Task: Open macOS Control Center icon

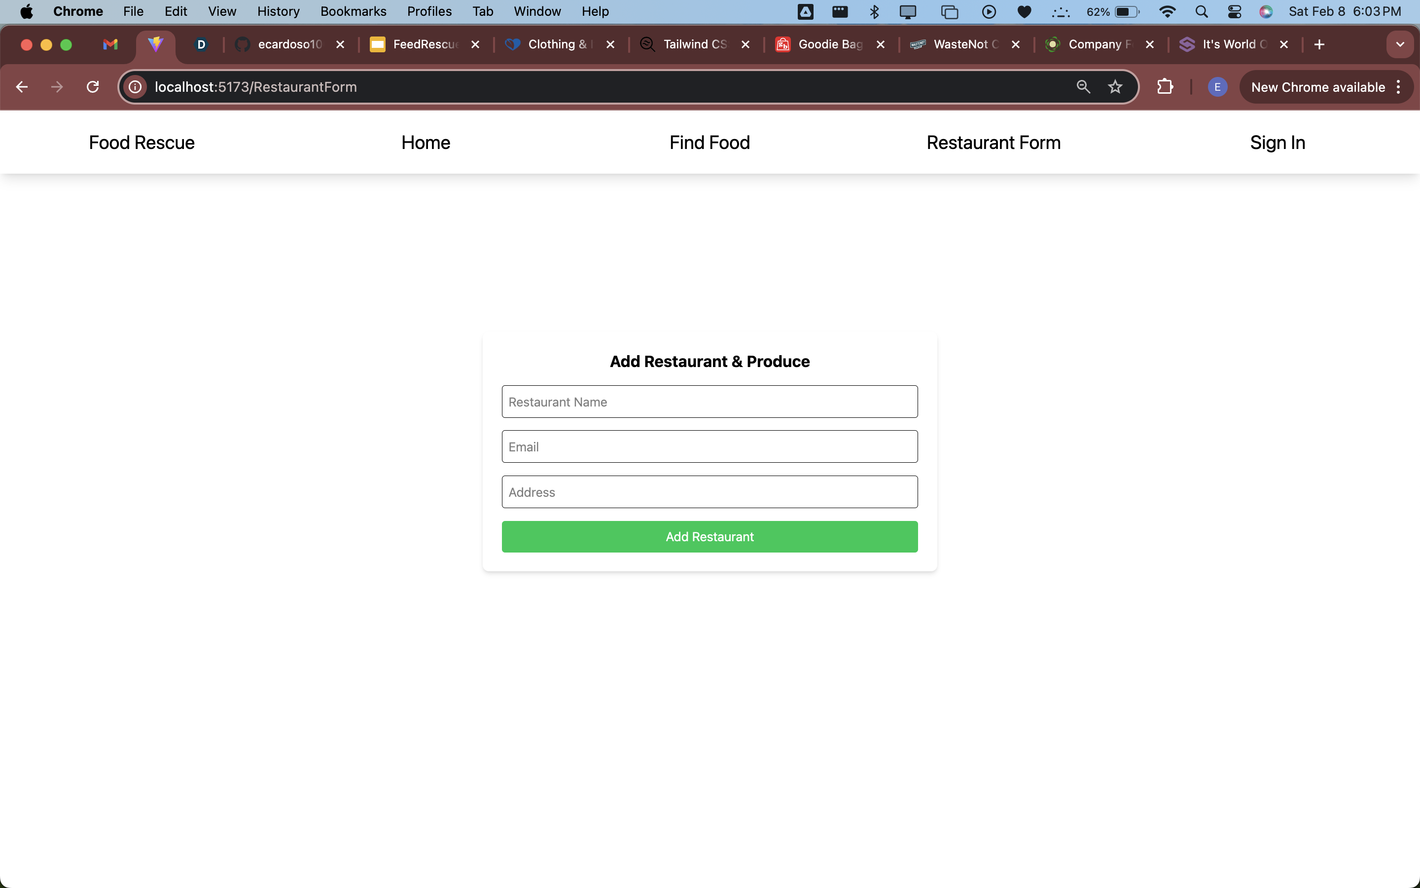Action: click(1234, 12)
